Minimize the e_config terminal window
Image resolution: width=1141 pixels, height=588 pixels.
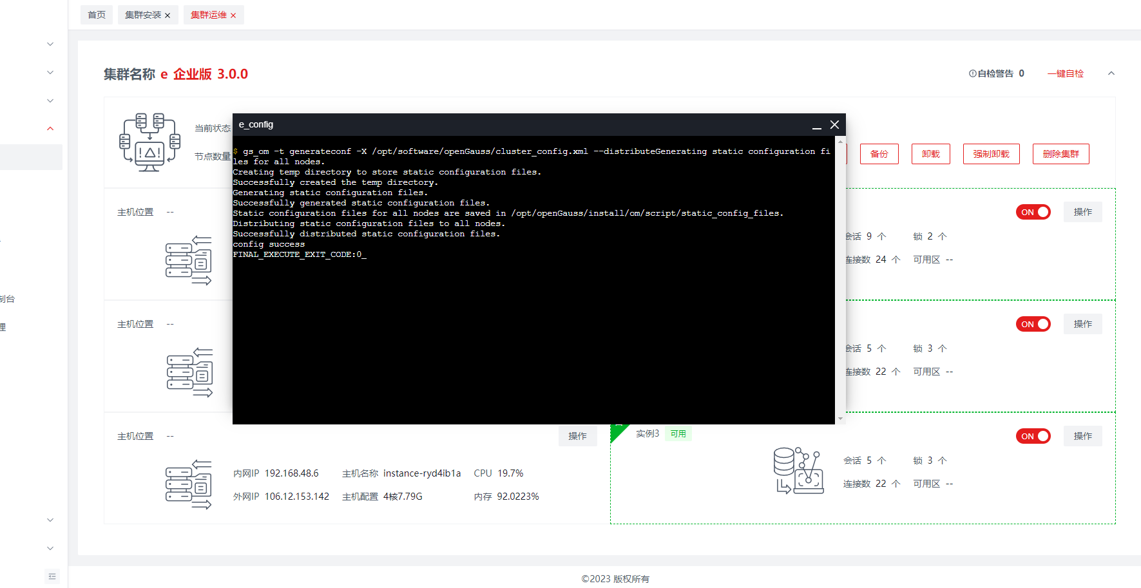(x=816, y=125)
